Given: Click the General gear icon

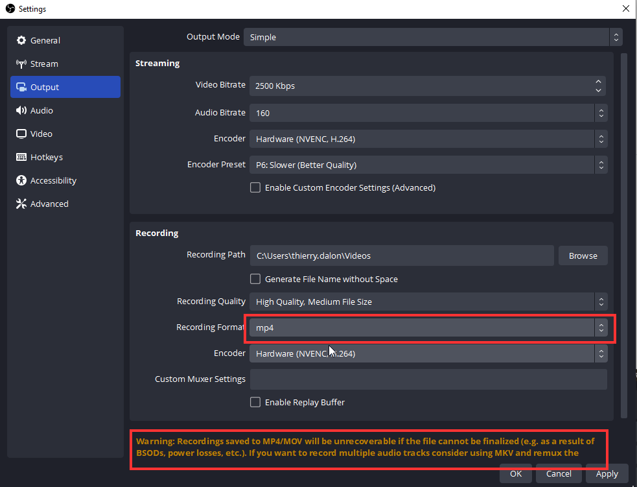Looking at the screenshot, I should point(21,40).
